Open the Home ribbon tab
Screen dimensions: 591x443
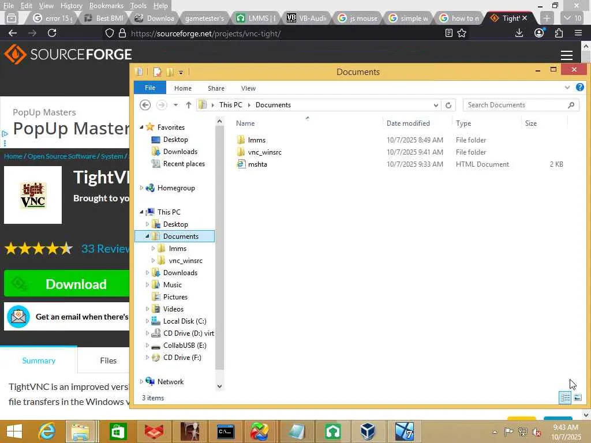[183, 88]
